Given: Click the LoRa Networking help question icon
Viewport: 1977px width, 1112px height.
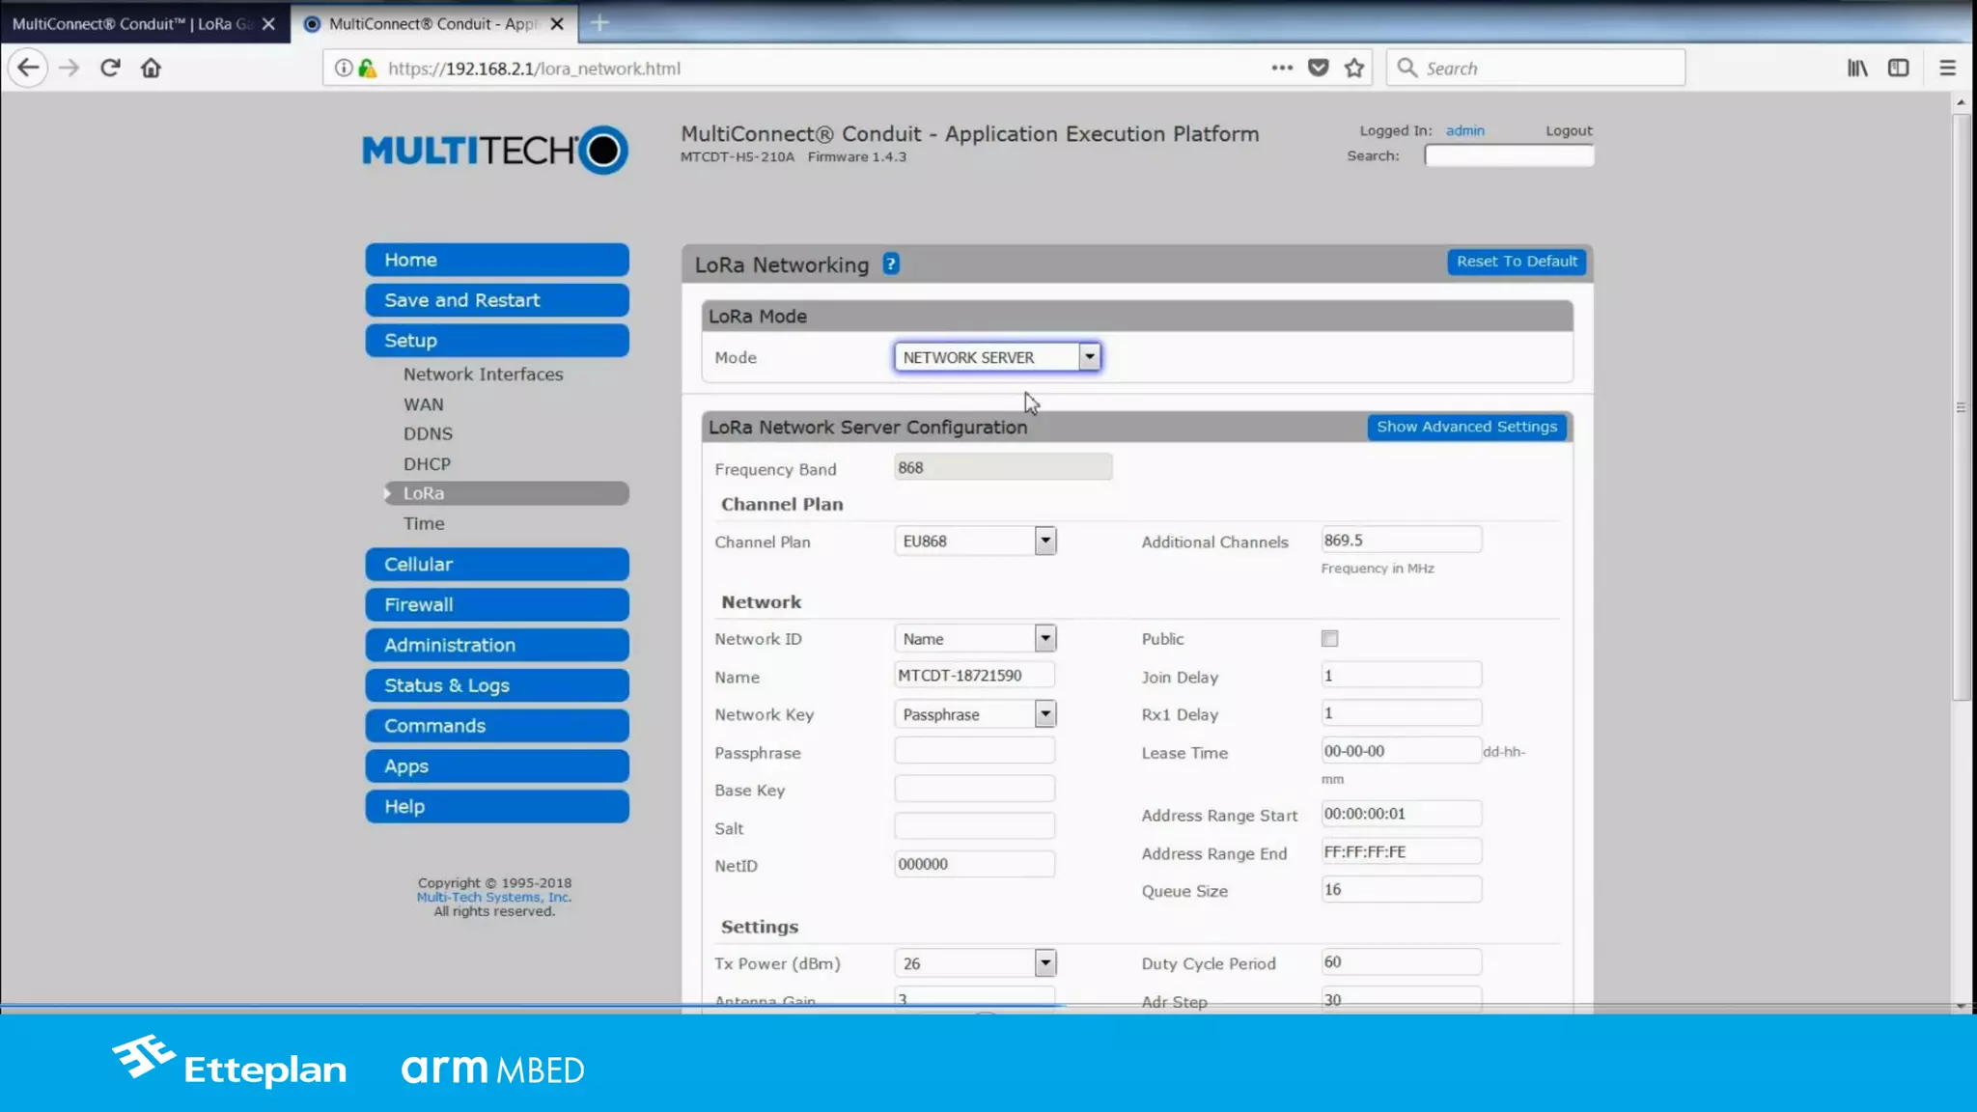Looking at the screenshot, I should 890,264.
